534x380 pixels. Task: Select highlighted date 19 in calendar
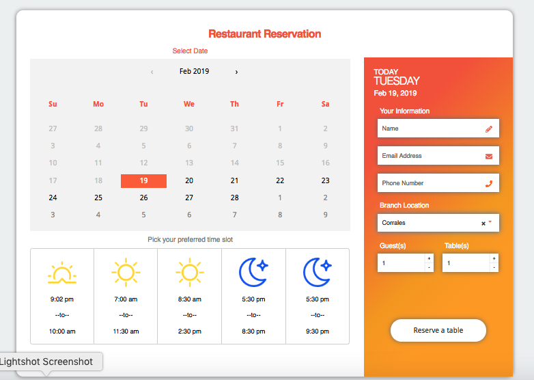click(143, 180)
